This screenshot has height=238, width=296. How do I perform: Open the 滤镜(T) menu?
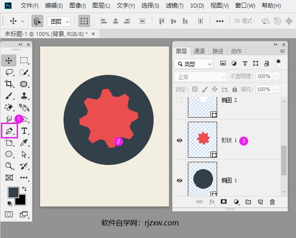coord(175,6)
